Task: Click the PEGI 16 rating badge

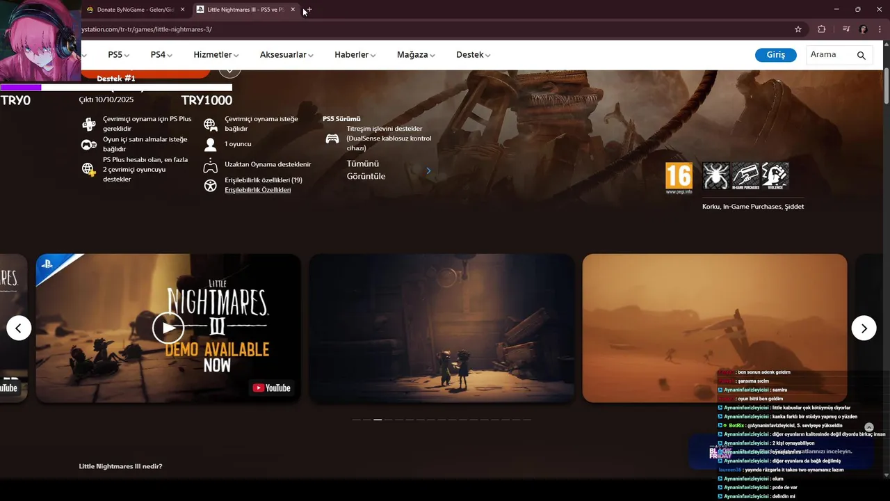Action: pos(679,178)
